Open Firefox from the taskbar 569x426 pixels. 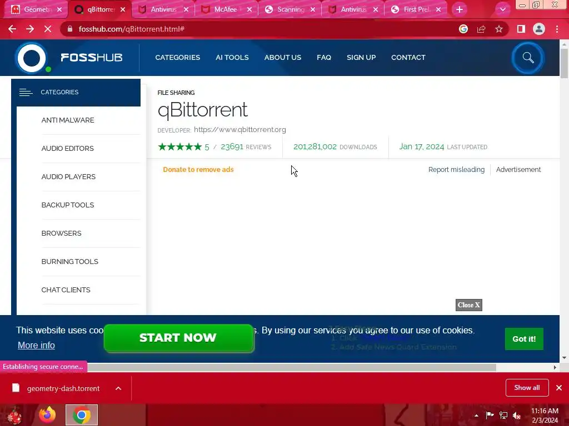tap(48, 415)
